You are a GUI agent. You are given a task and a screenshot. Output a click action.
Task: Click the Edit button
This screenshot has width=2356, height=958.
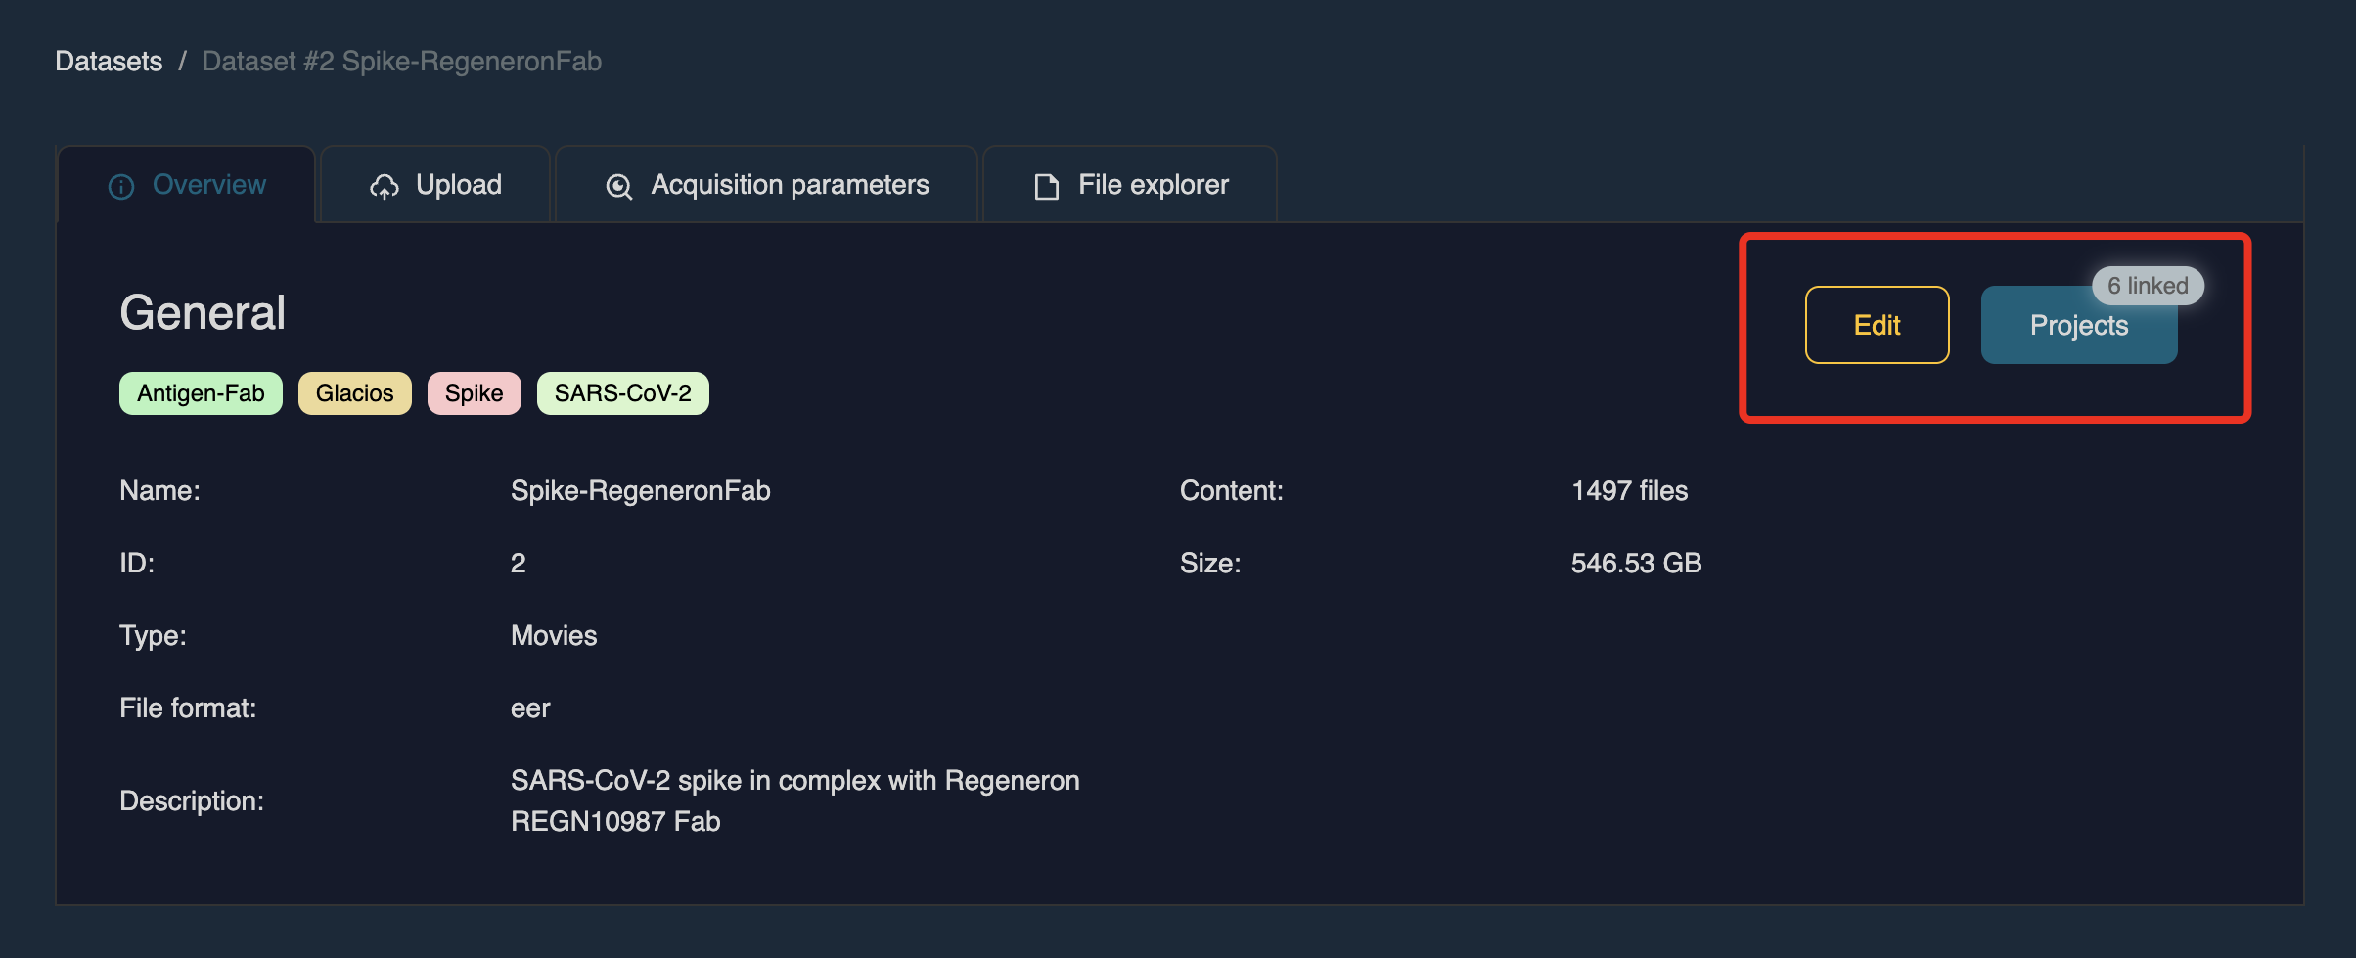click(1877, 324)
